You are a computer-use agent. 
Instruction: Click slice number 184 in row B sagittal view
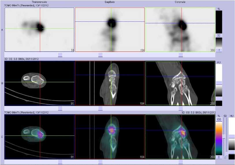tap(142, 104)
